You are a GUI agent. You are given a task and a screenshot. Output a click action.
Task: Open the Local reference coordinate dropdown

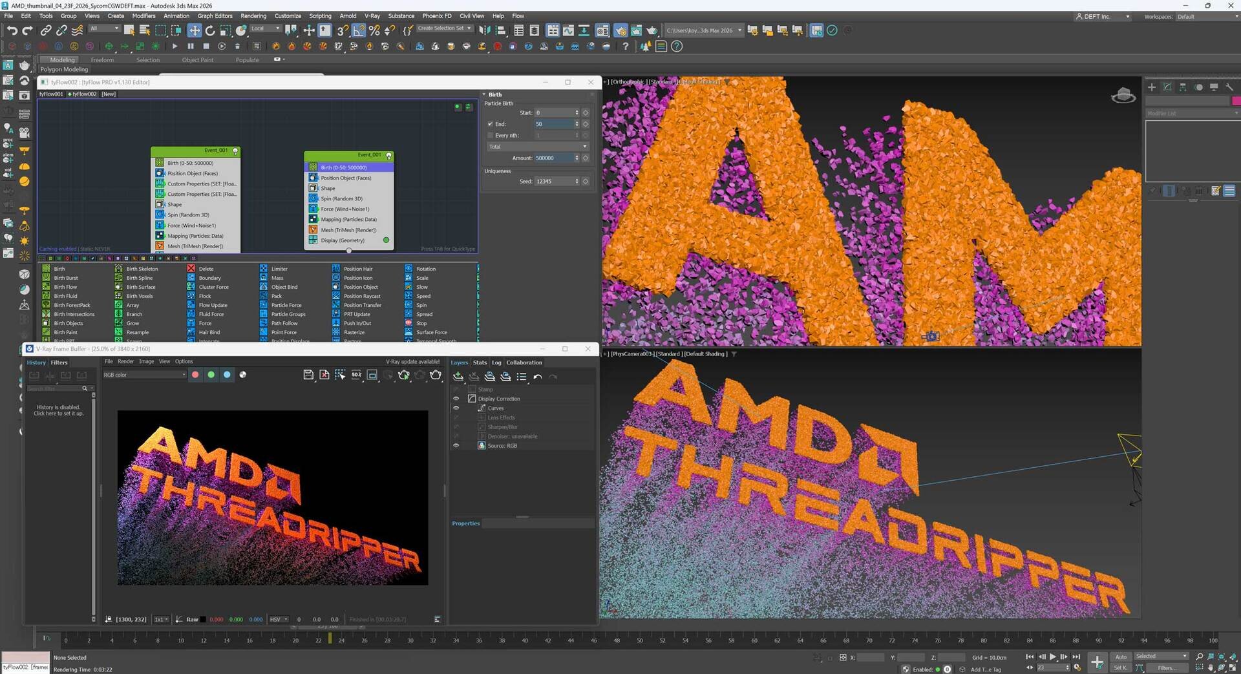(266, 28)
